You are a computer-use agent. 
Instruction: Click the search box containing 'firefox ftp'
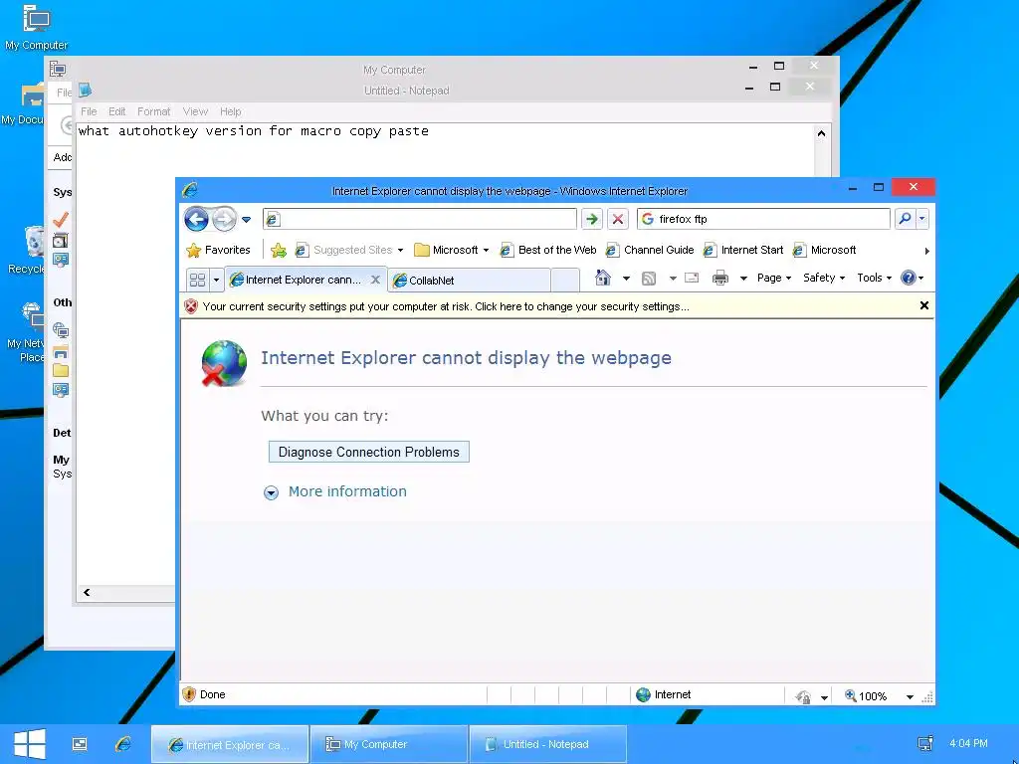pyautogui.click(x=763, y=219)
